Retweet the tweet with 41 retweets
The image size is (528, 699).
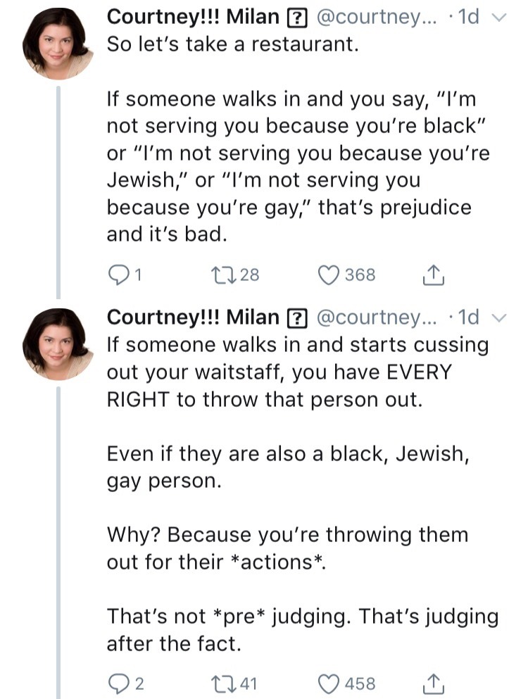click(x=222, y=683)
